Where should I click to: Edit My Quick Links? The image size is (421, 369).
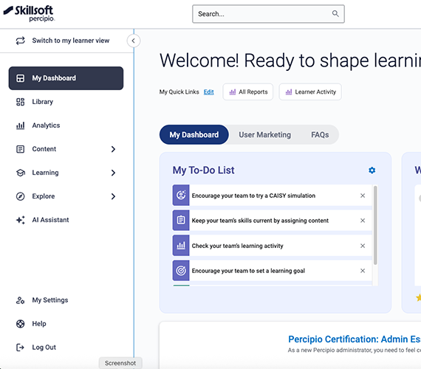208,92
